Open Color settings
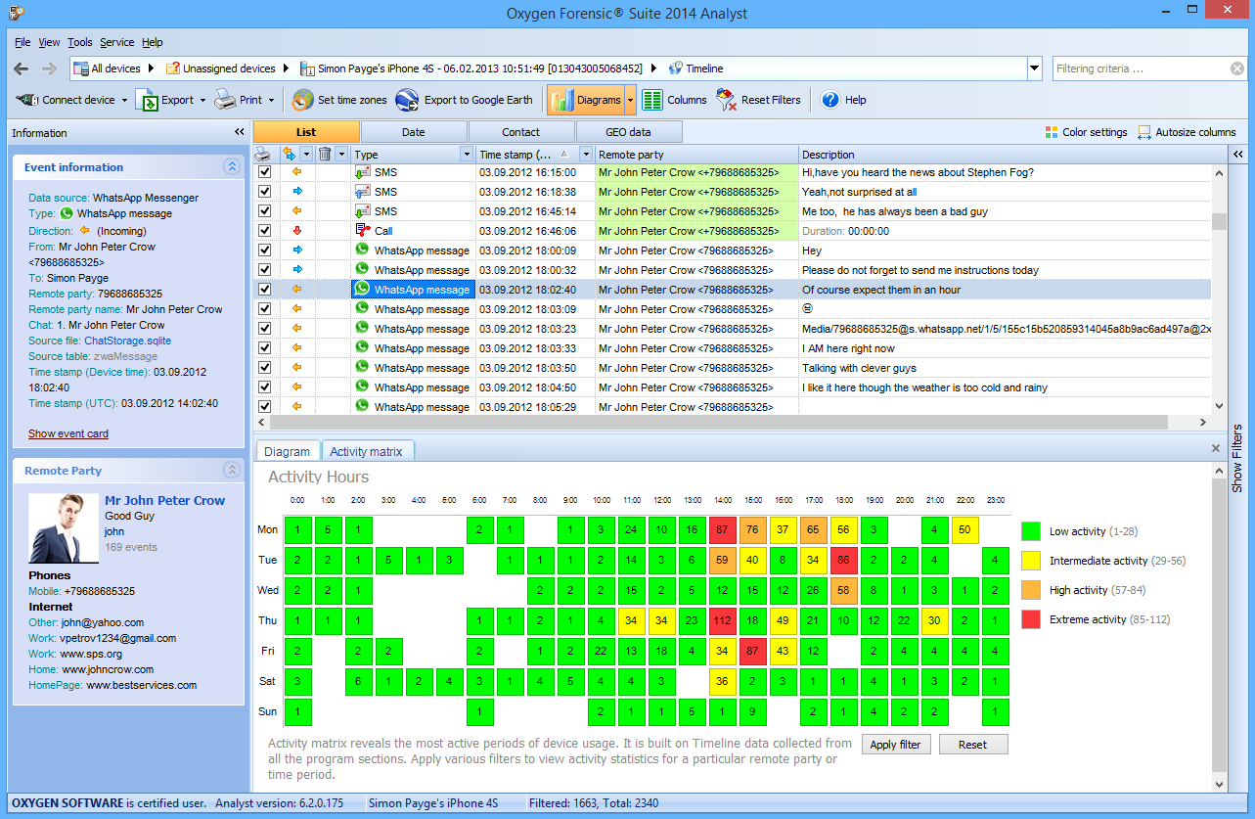The image size is (1255, 819). click(1052, 132)
